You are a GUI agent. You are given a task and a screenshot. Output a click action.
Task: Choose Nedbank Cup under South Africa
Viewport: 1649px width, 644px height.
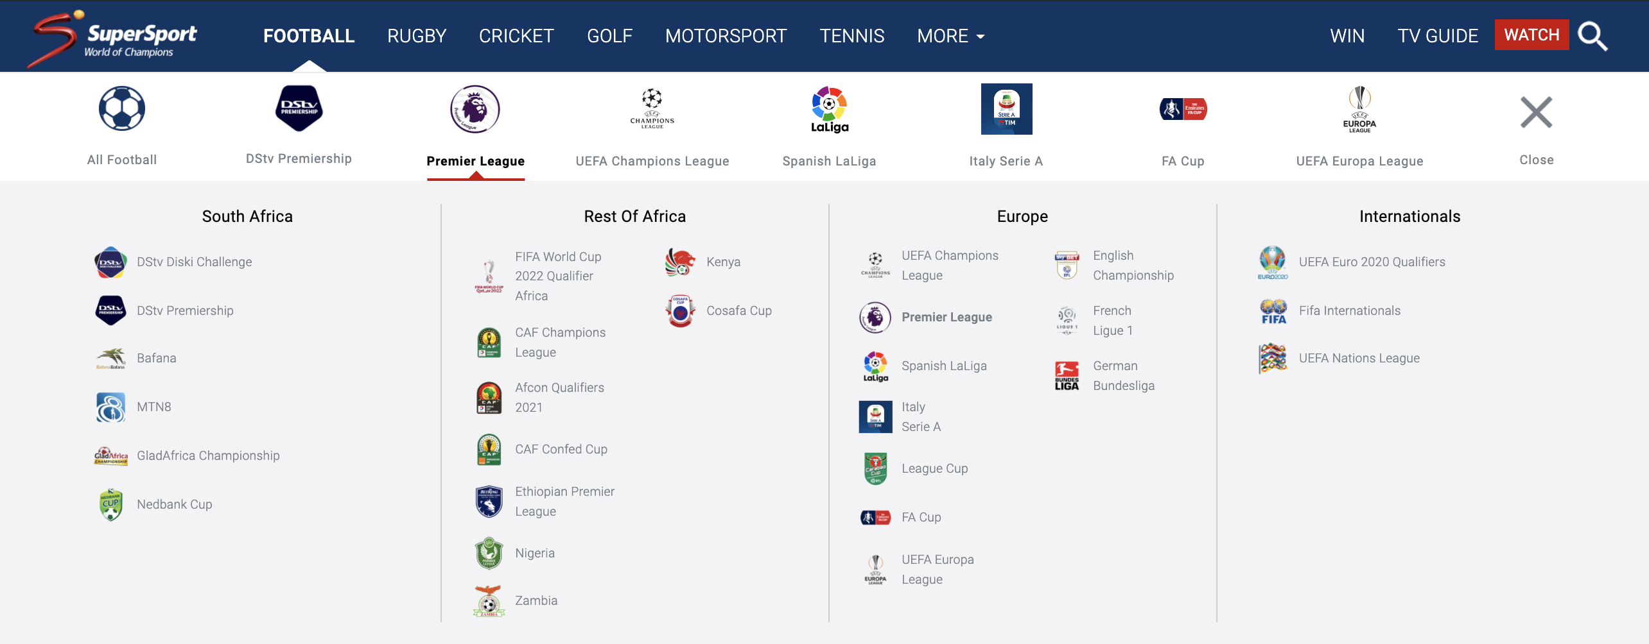pos(174,504)
